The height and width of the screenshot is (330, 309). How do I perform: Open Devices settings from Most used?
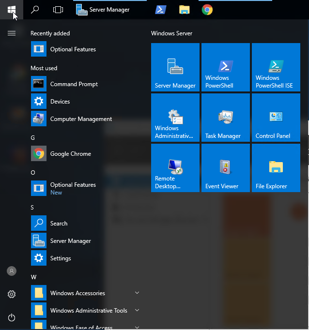(86, 101)
